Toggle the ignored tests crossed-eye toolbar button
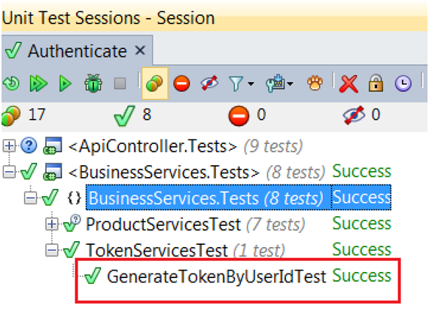Screen dimensions: 429x324 [209, 83]
